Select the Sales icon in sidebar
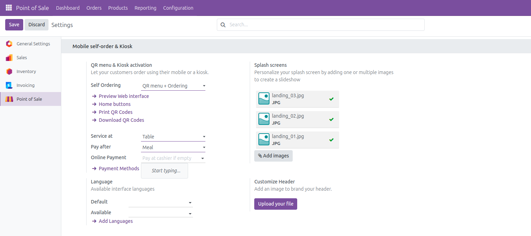The width and height of the screenshot is (531, 236). 9,58
